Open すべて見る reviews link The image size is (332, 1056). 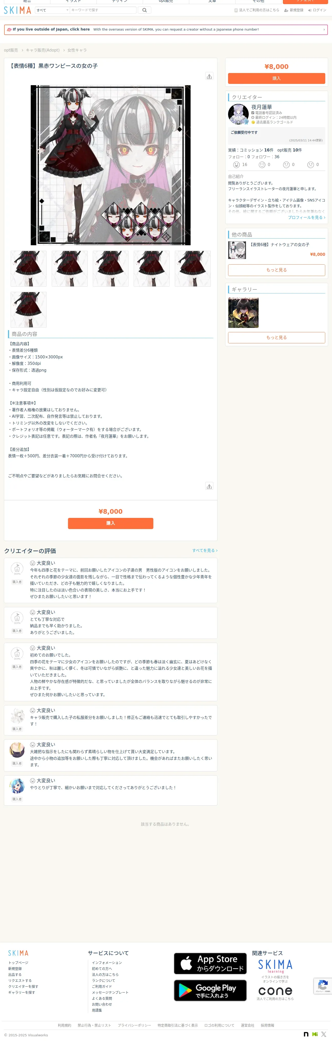pos(205,551)
